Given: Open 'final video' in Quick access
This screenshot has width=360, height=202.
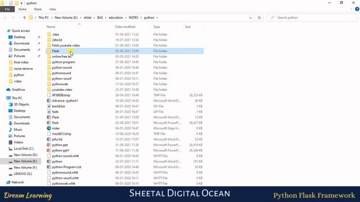Looking at the screenshot, I should tap(21, 62).
